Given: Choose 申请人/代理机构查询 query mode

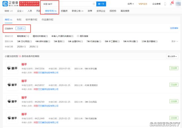Looking at the screenshot, I should tap(62, 36).
